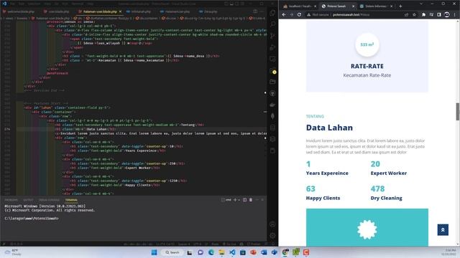Screen dimensions: 460x258
Task: Click Not secure site info chip
Action: 318,14
